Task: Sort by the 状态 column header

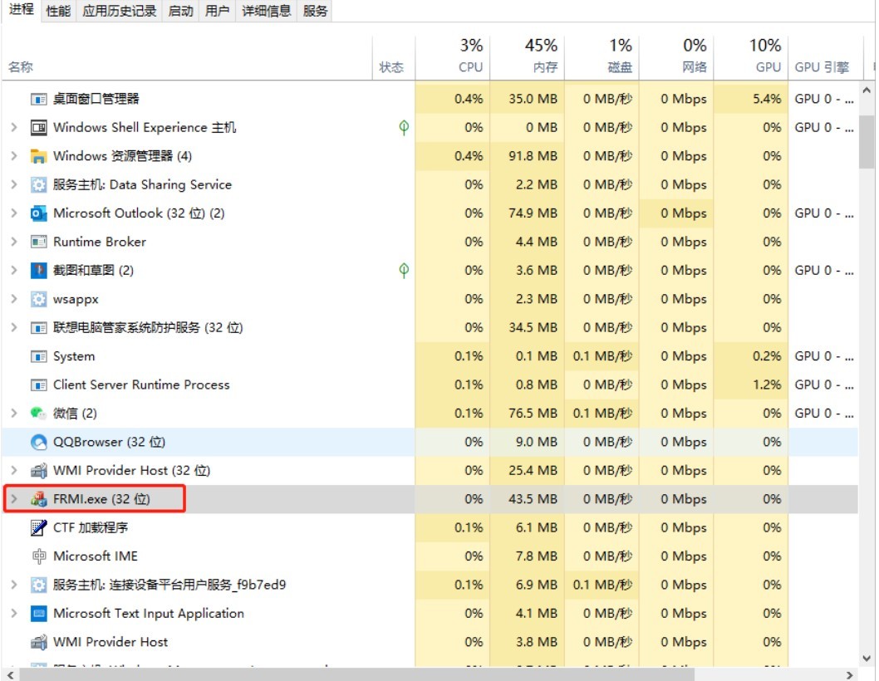Action: pyautogui.click(x=394, y=58)
